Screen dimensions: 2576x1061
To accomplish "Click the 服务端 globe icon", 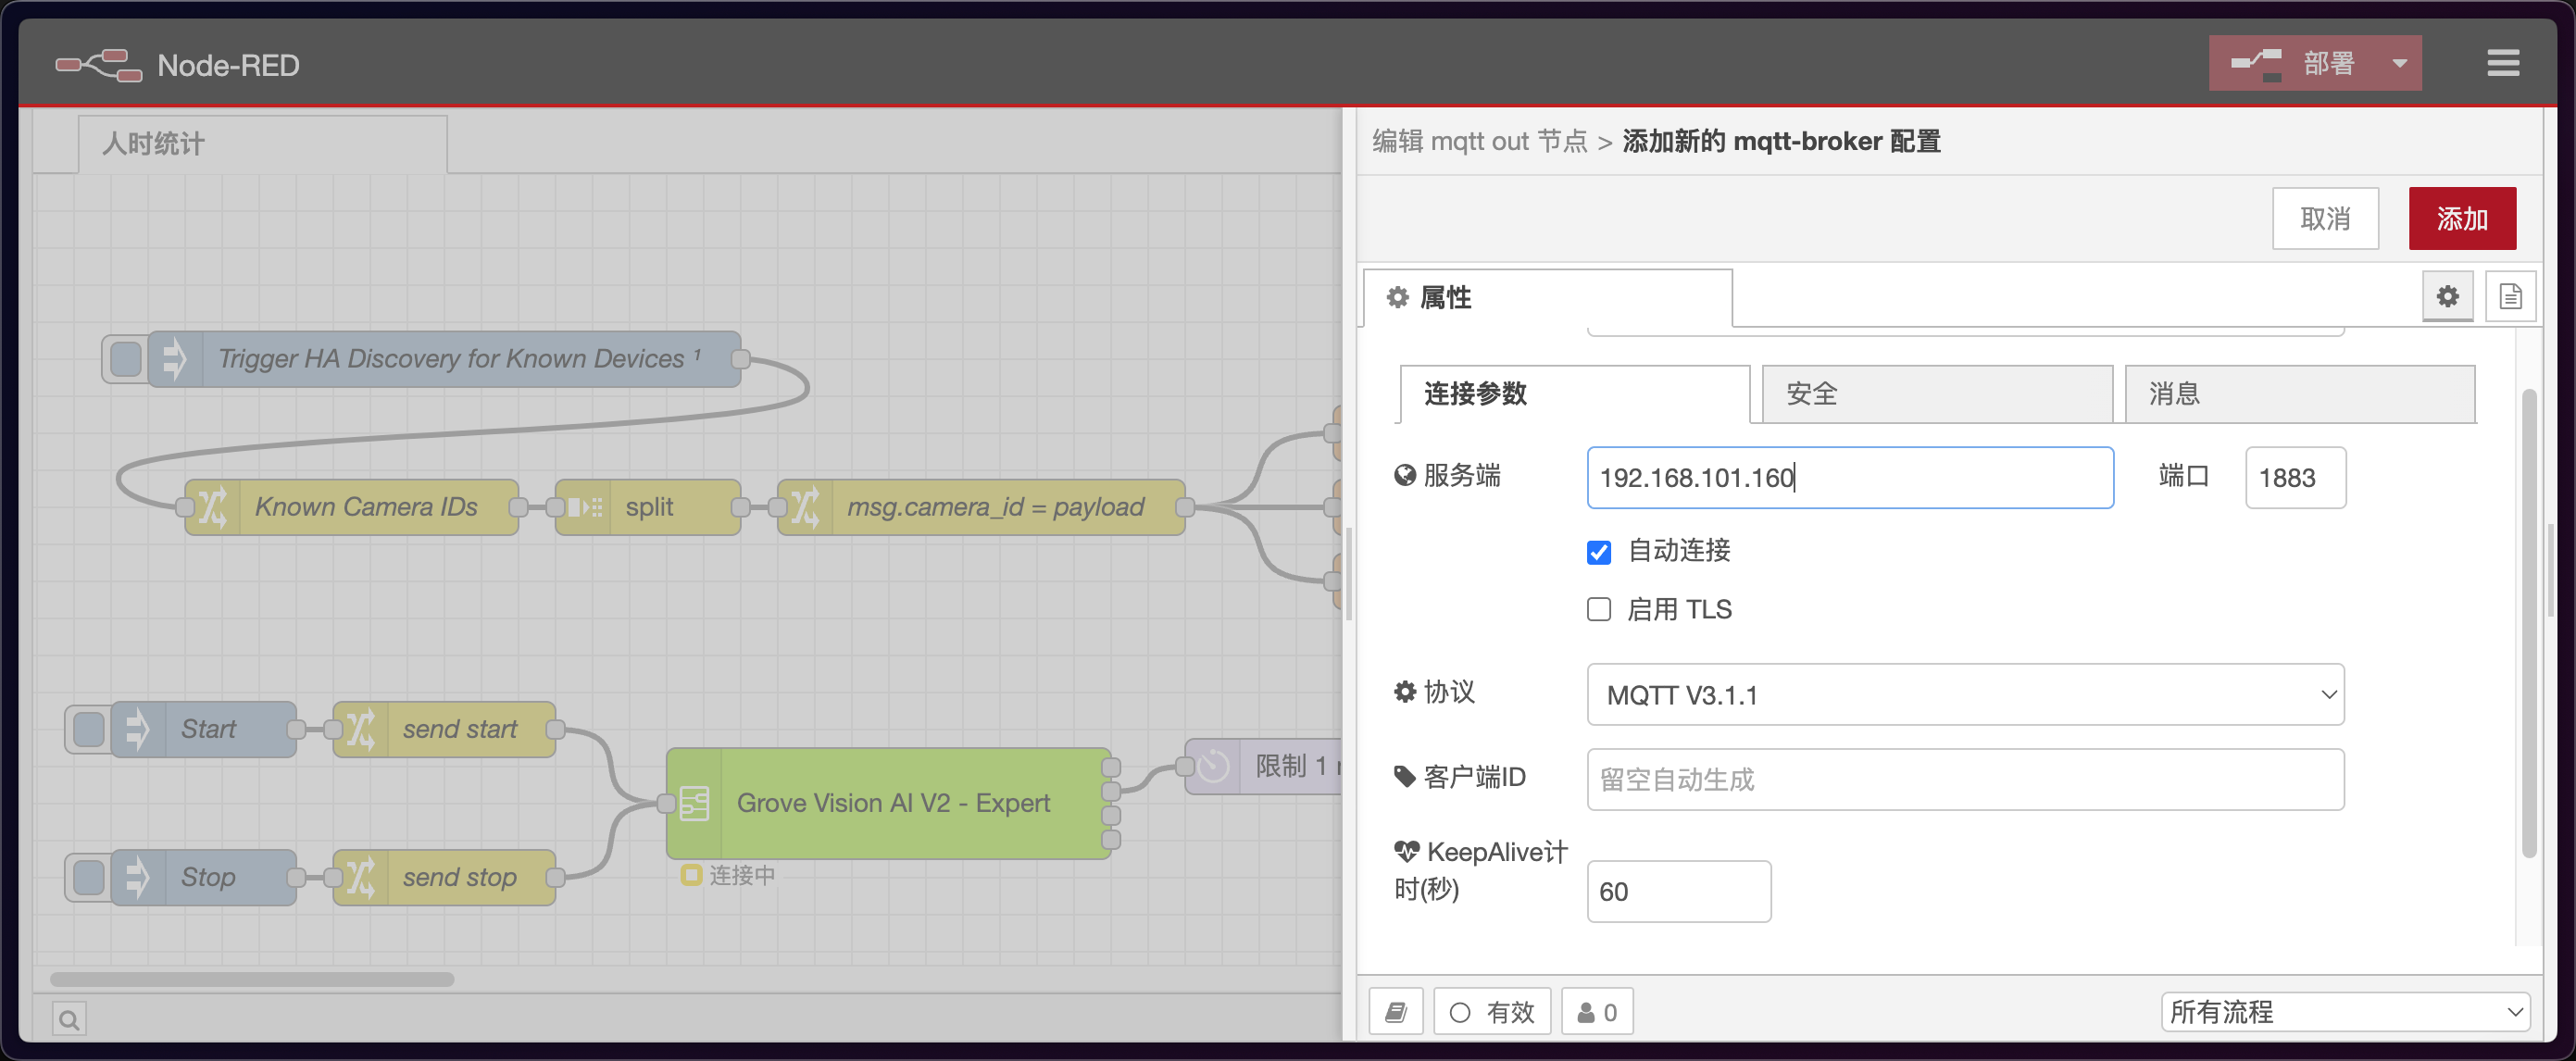I will tap(1405, 475).
